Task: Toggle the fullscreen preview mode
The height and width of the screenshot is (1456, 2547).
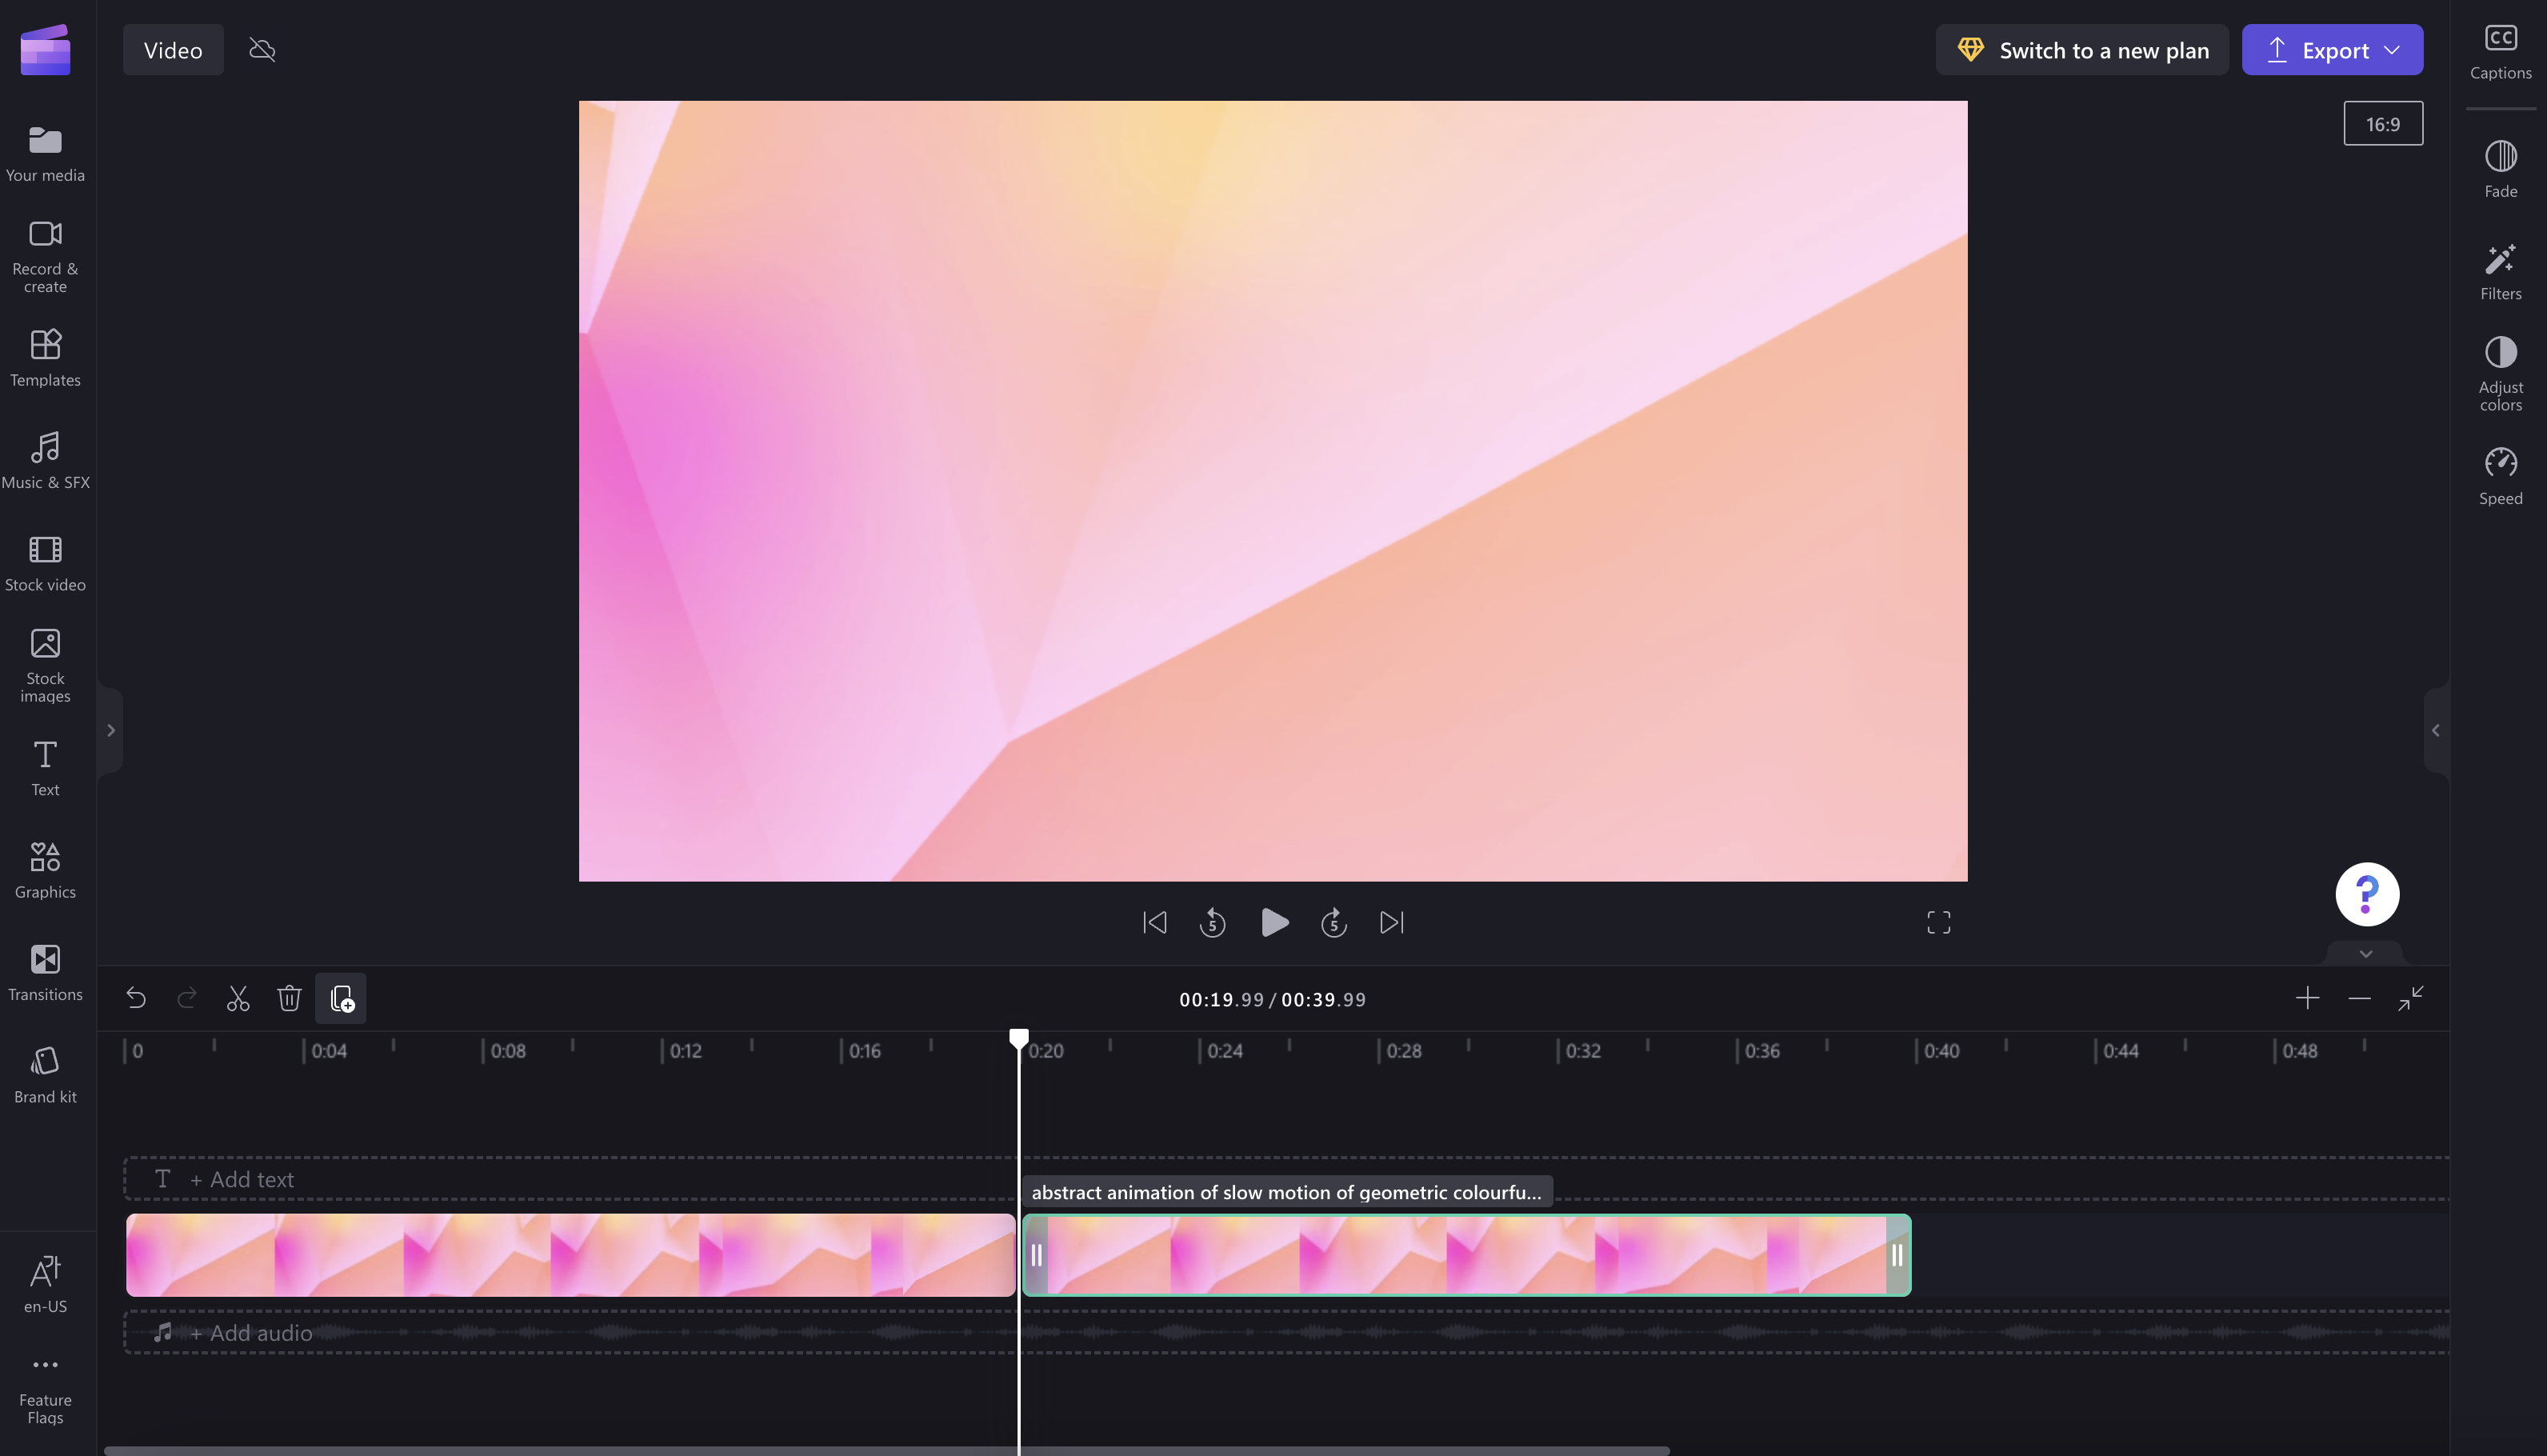Action: pos(1938,922)
